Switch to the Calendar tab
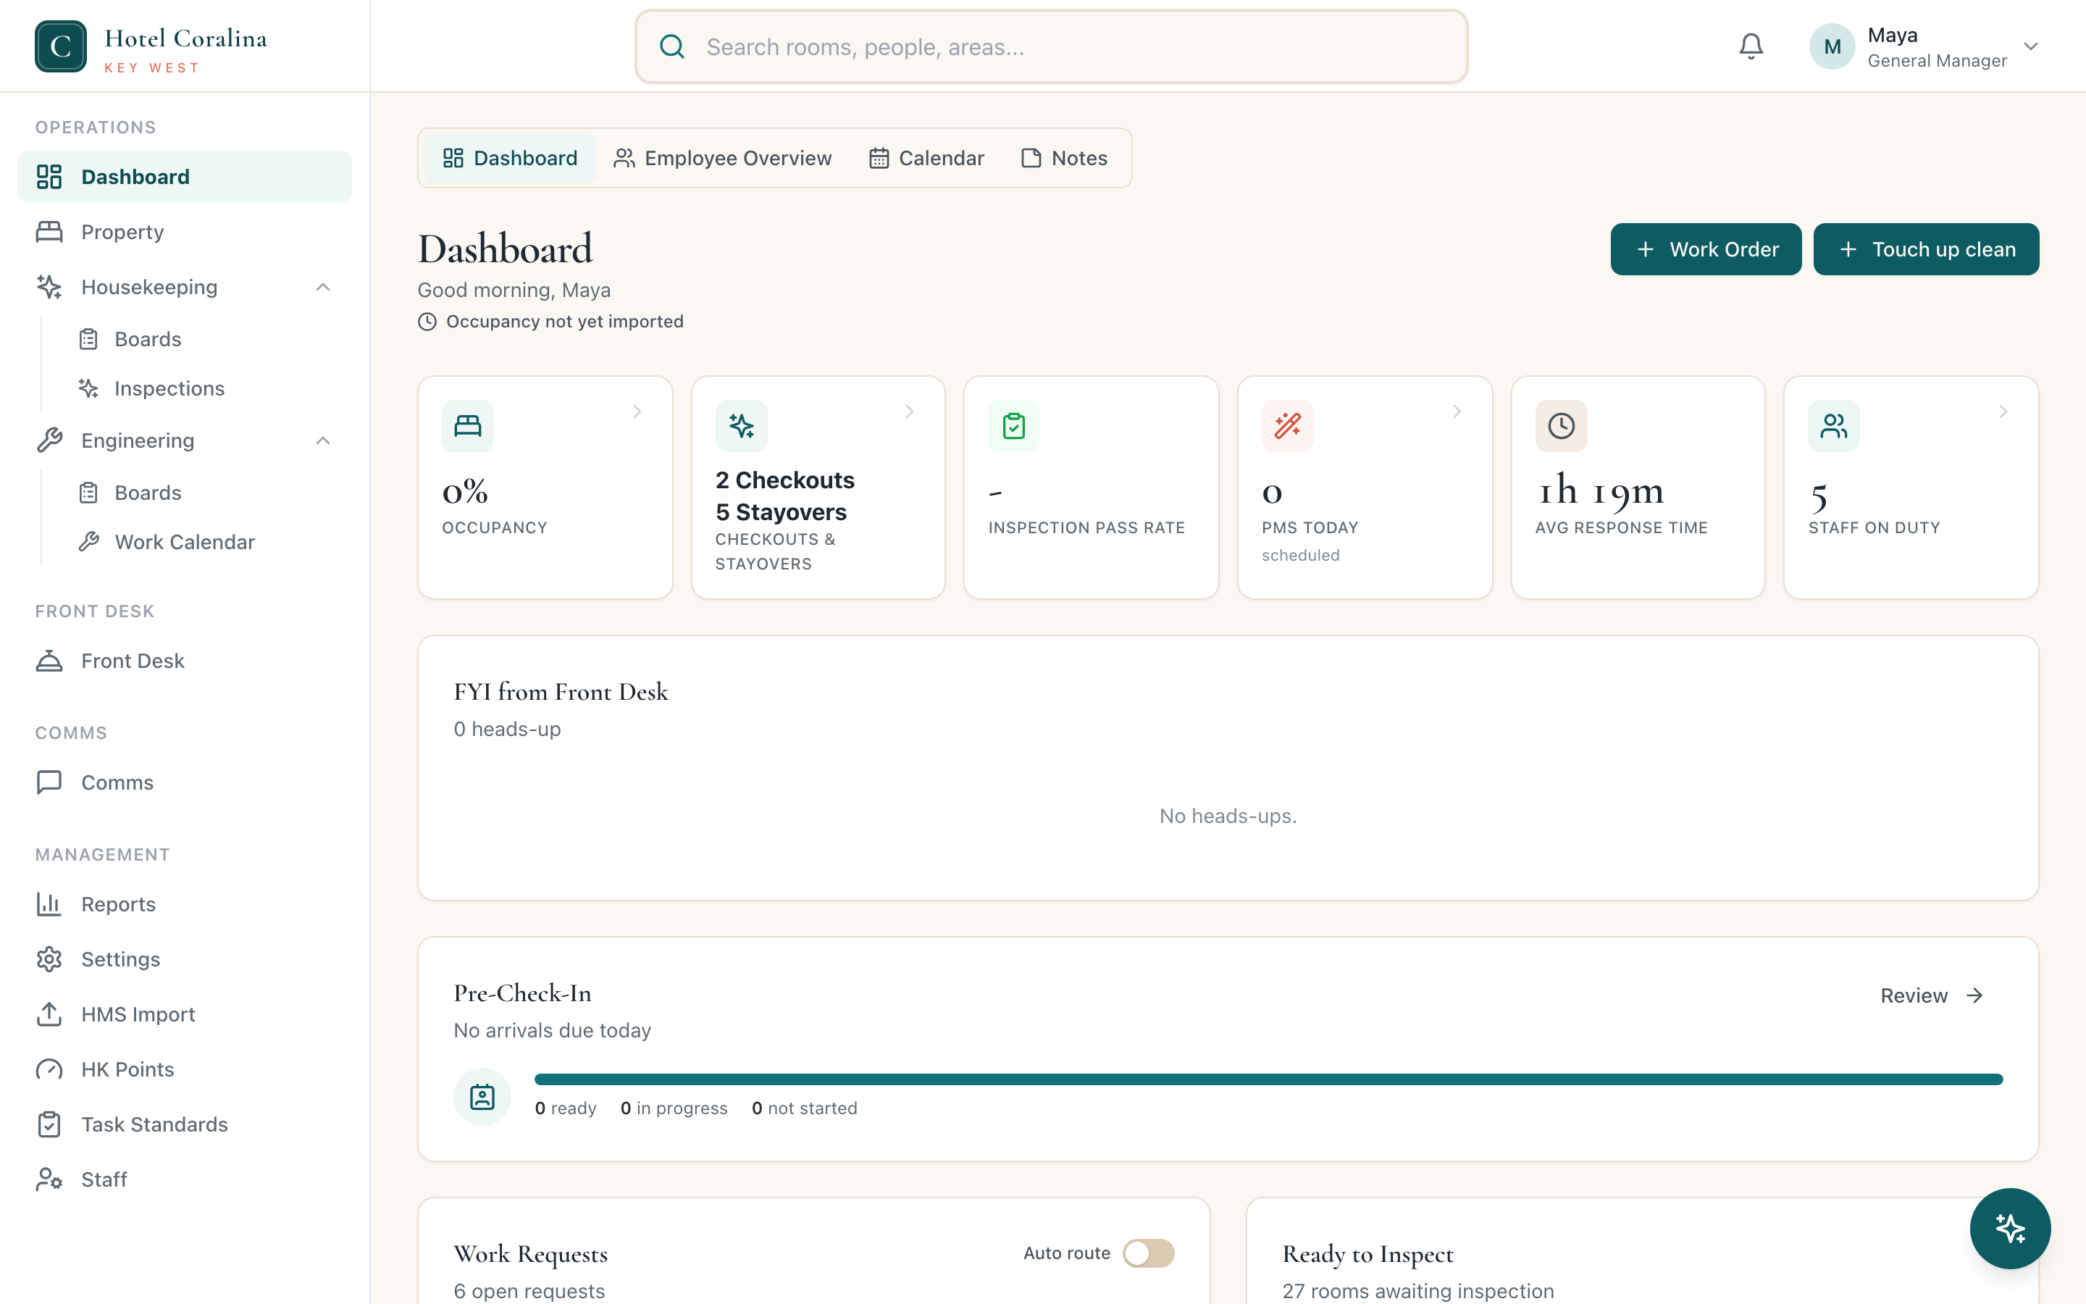 (x=926, y=158)
